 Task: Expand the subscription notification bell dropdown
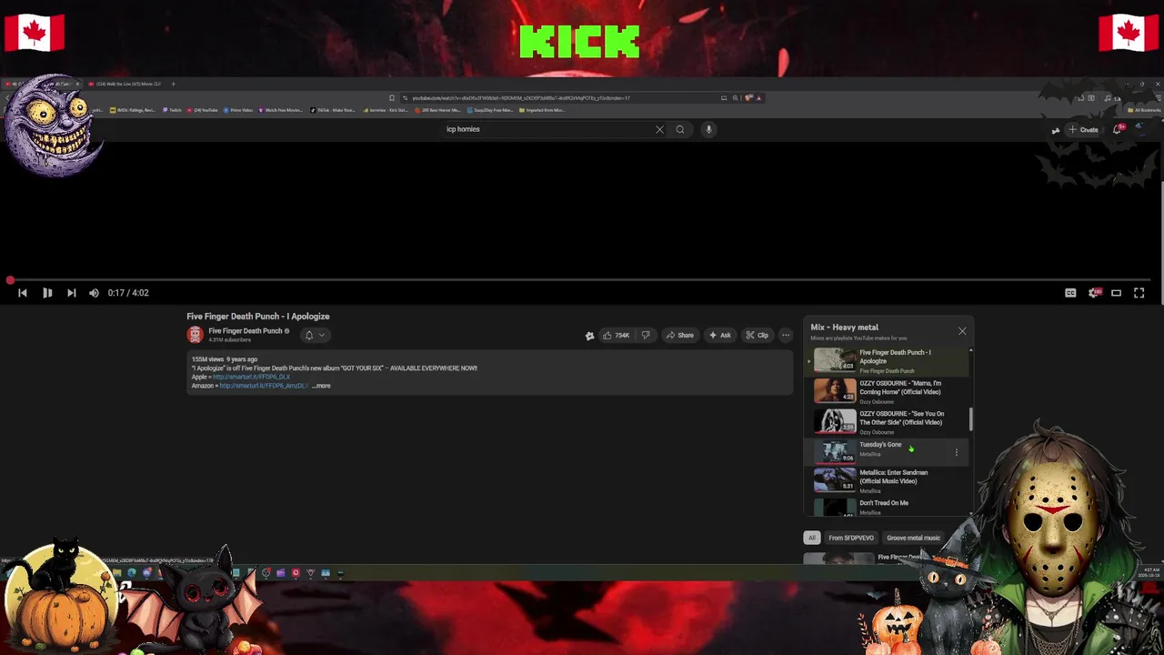coord(315,336)
